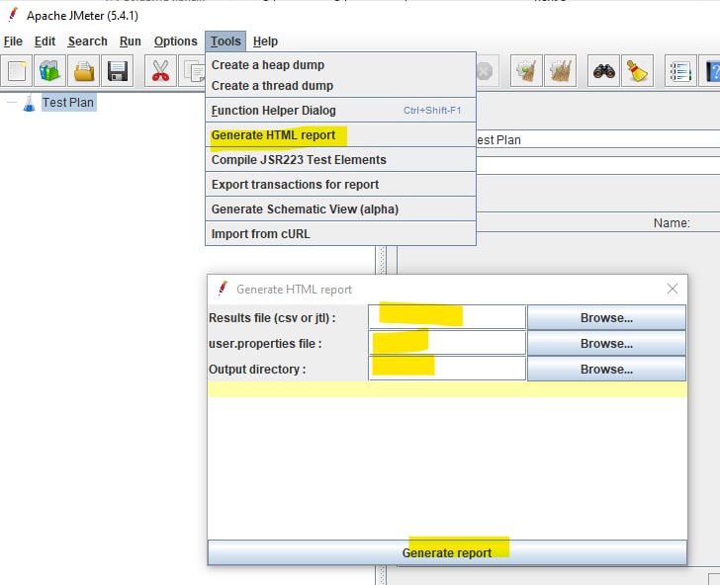Click the comments field below the name
Image resolution: width=720 pixels, height=585 pixels.
(597, 166)
